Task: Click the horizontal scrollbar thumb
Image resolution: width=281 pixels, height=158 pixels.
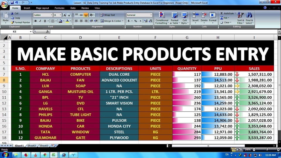Action: 208,146
